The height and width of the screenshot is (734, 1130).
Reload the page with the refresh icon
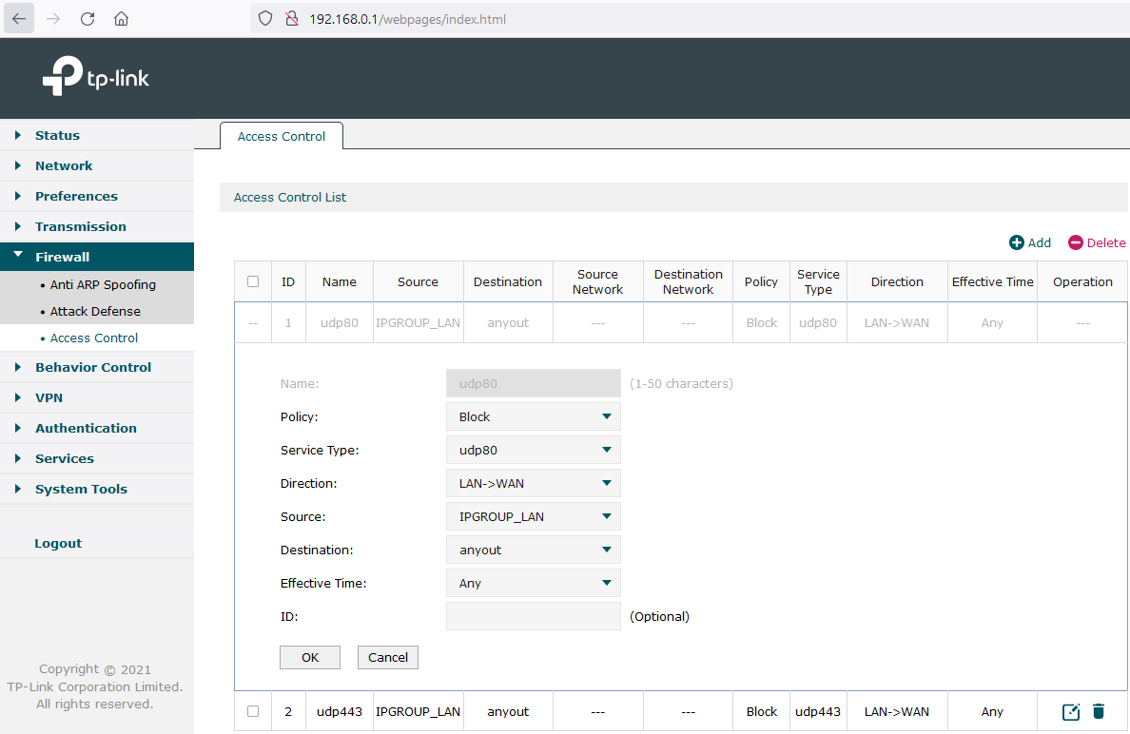[88, 19]
